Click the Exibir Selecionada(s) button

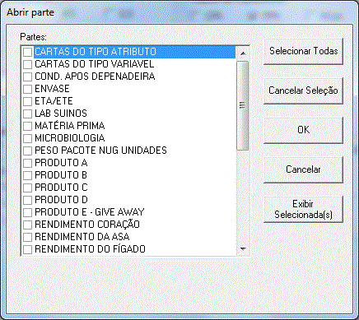pyautogui.click(x=303, y=209)
